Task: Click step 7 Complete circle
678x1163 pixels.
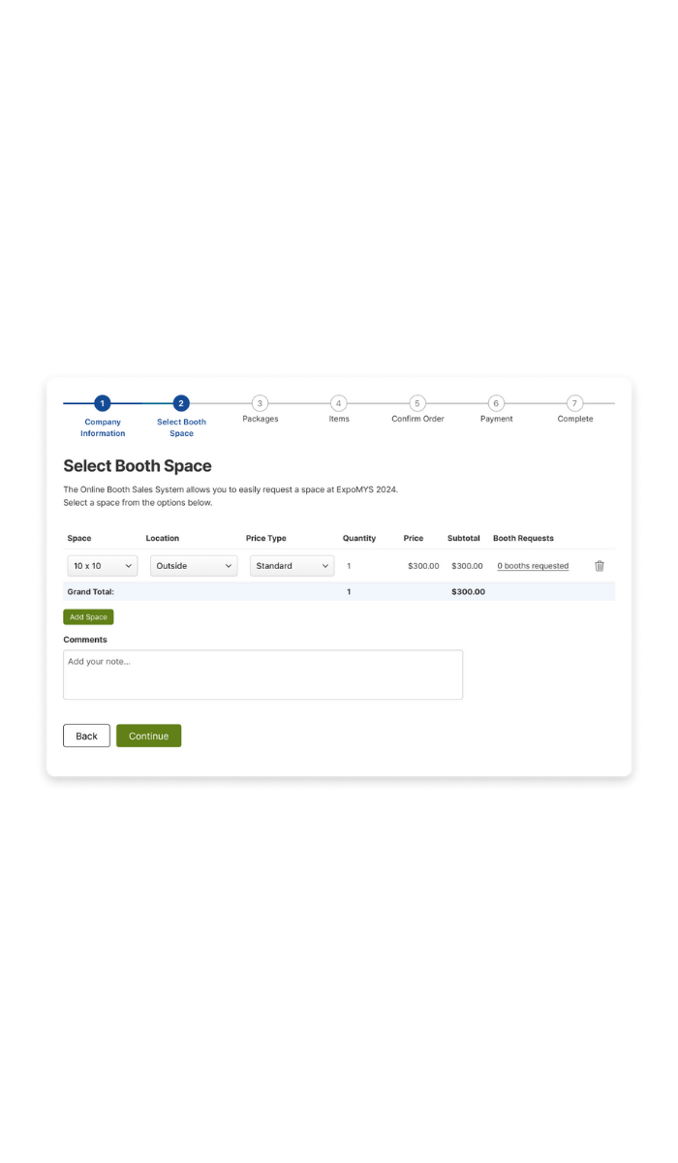Action: [x=575, y=403]
